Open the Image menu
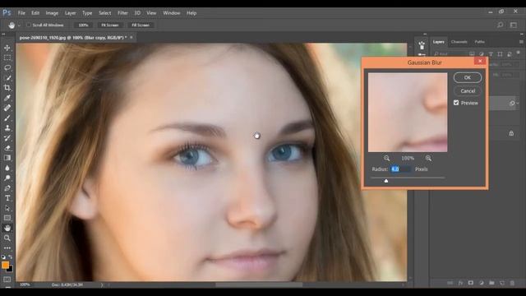The width and height of the screenshot is (526, 296). [52, 13]
